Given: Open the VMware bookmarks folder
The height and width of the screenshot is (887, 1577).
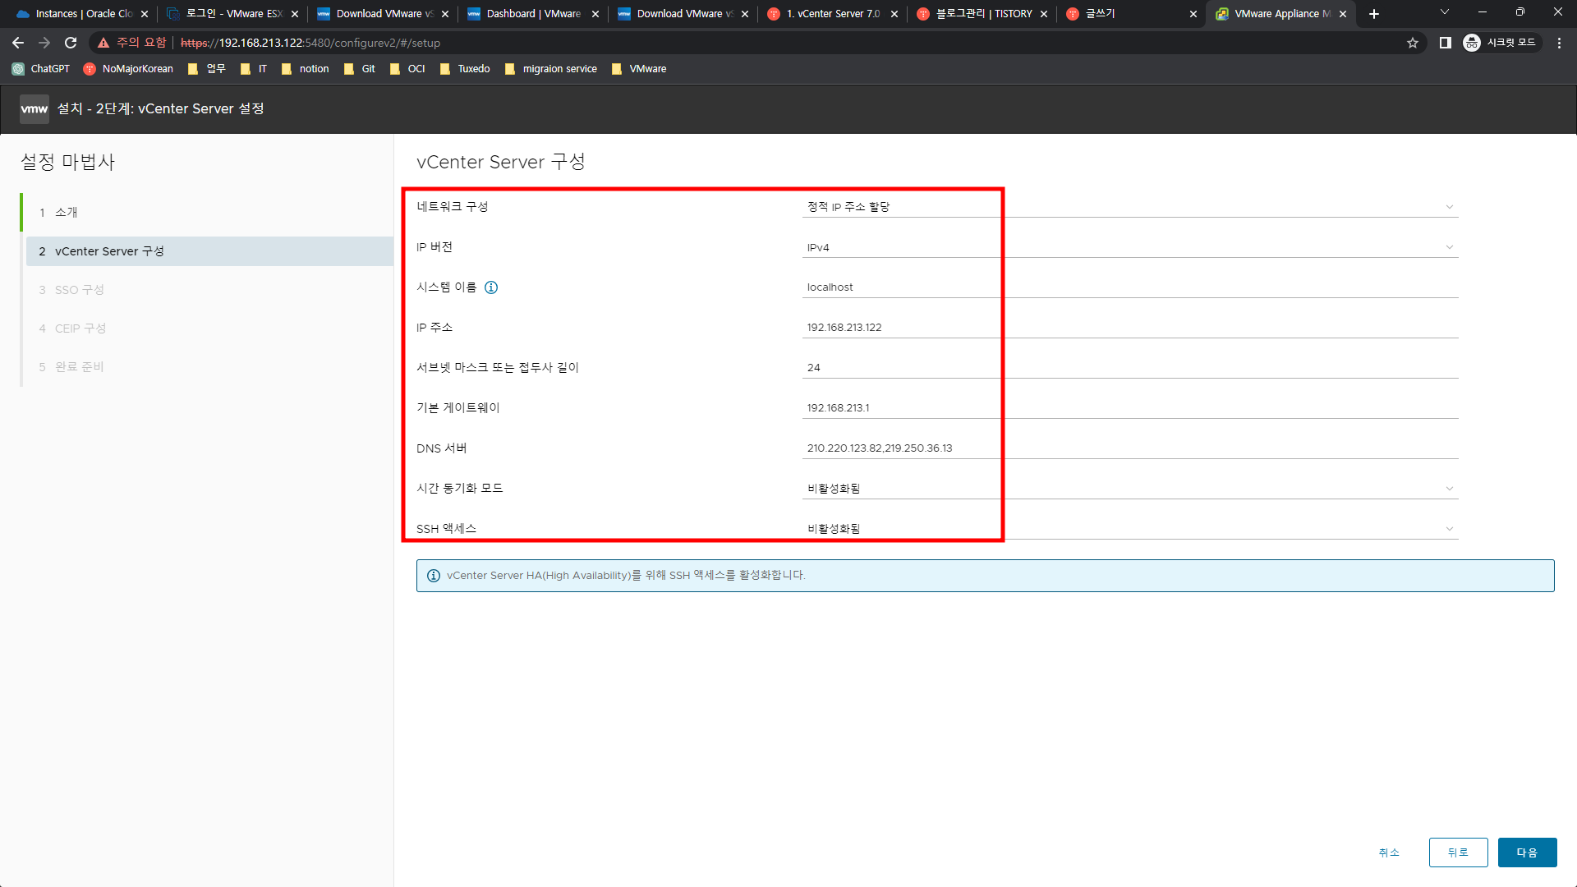Looking at the screenshot, I should point(639,69).
